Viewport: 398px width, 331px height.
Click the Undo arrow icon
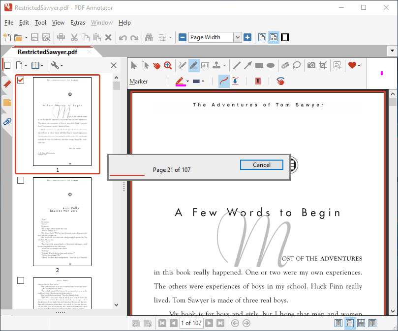[x=123, y=38]
